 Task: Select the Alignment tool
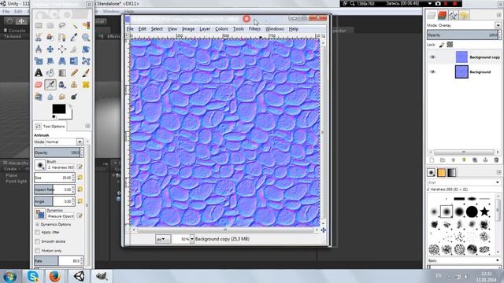(x=62, y=49)
